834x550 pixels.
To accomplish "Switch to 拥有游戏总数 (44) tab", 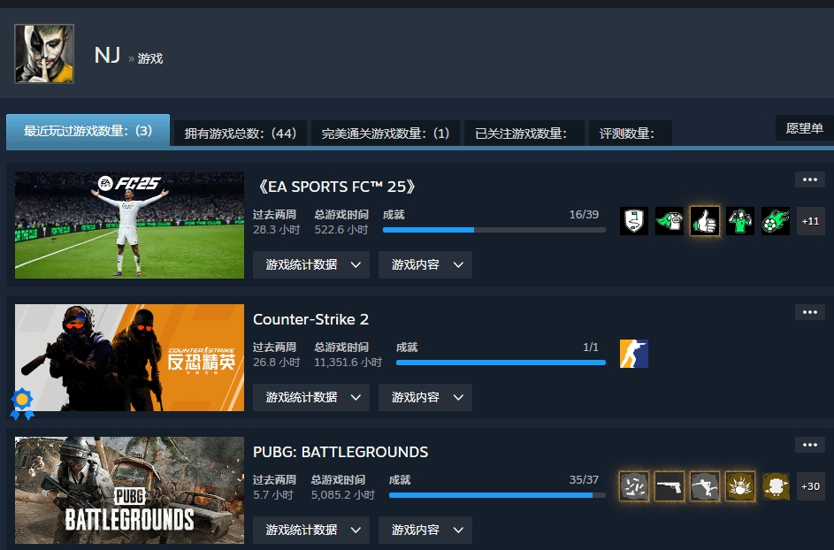I will coord(241,133).
